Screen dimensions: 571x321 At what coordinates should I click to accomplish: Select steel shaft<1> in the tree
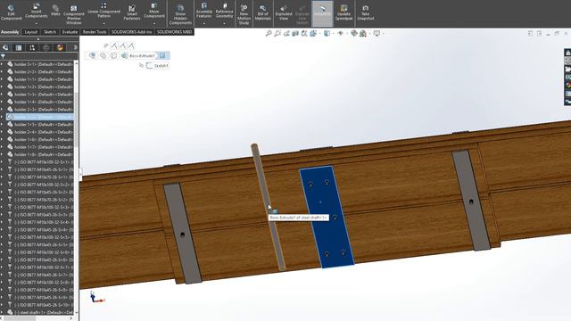tap(40, 312)
